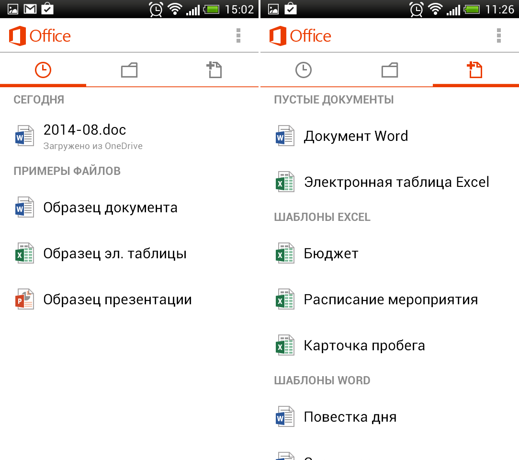
Task: Tap the Office logo in right screen
Action: [x=300, y=36]
